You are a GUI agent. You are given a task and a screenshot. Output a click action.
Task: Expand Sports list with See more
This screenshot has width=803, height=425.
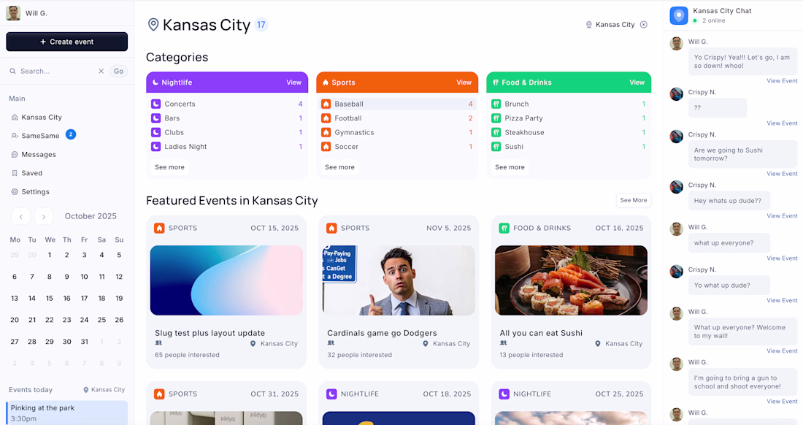point(339,167)
